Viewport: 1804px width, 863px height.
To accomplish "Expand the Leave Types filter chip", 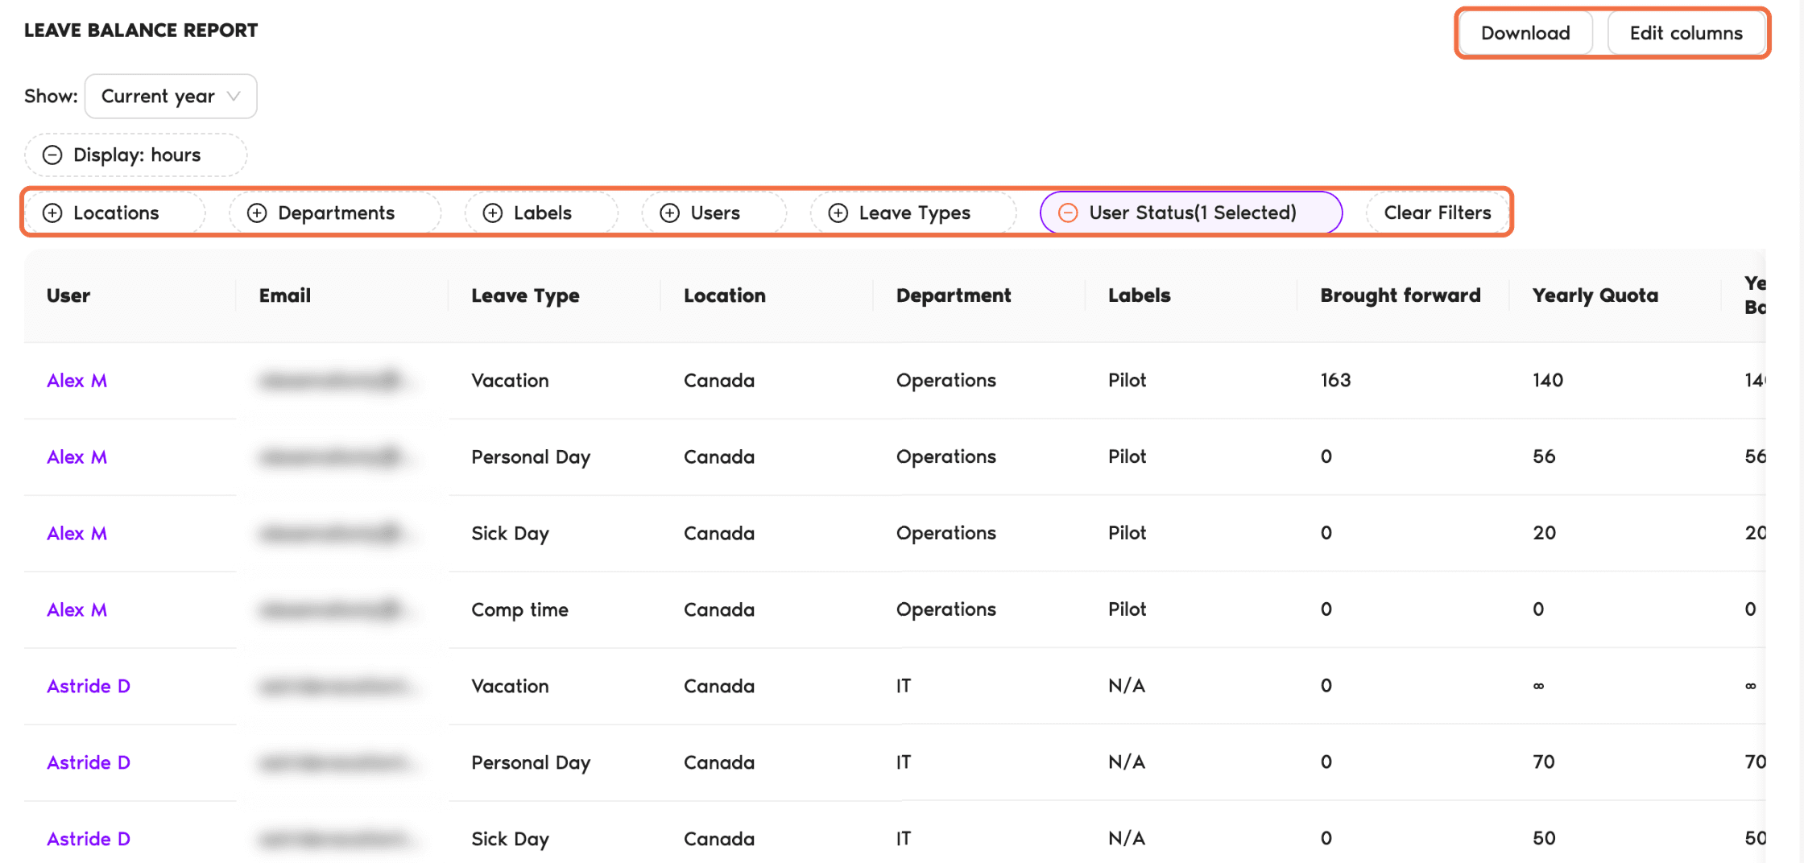I will [x=913, y=213].
